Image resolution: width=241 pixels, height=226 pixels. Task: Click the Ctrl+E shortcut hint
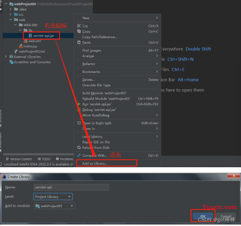coord(178,70)
